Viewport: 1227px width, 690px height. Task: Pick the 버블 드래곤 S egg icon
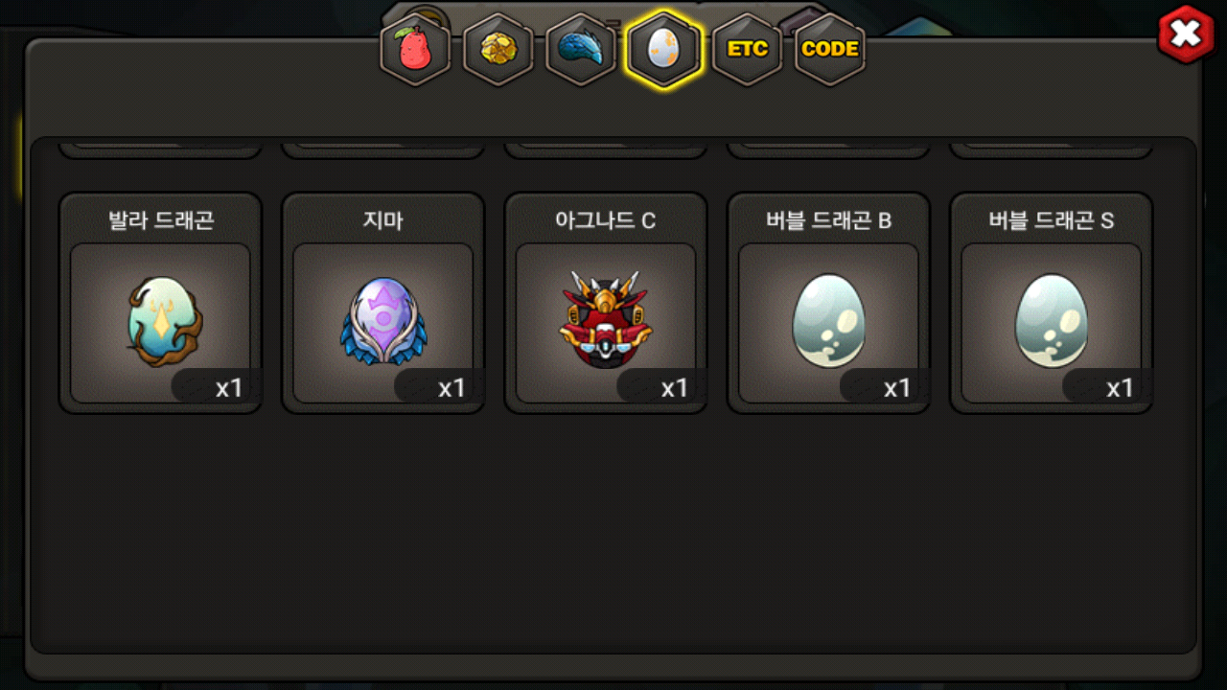(x=1052, y=322)
